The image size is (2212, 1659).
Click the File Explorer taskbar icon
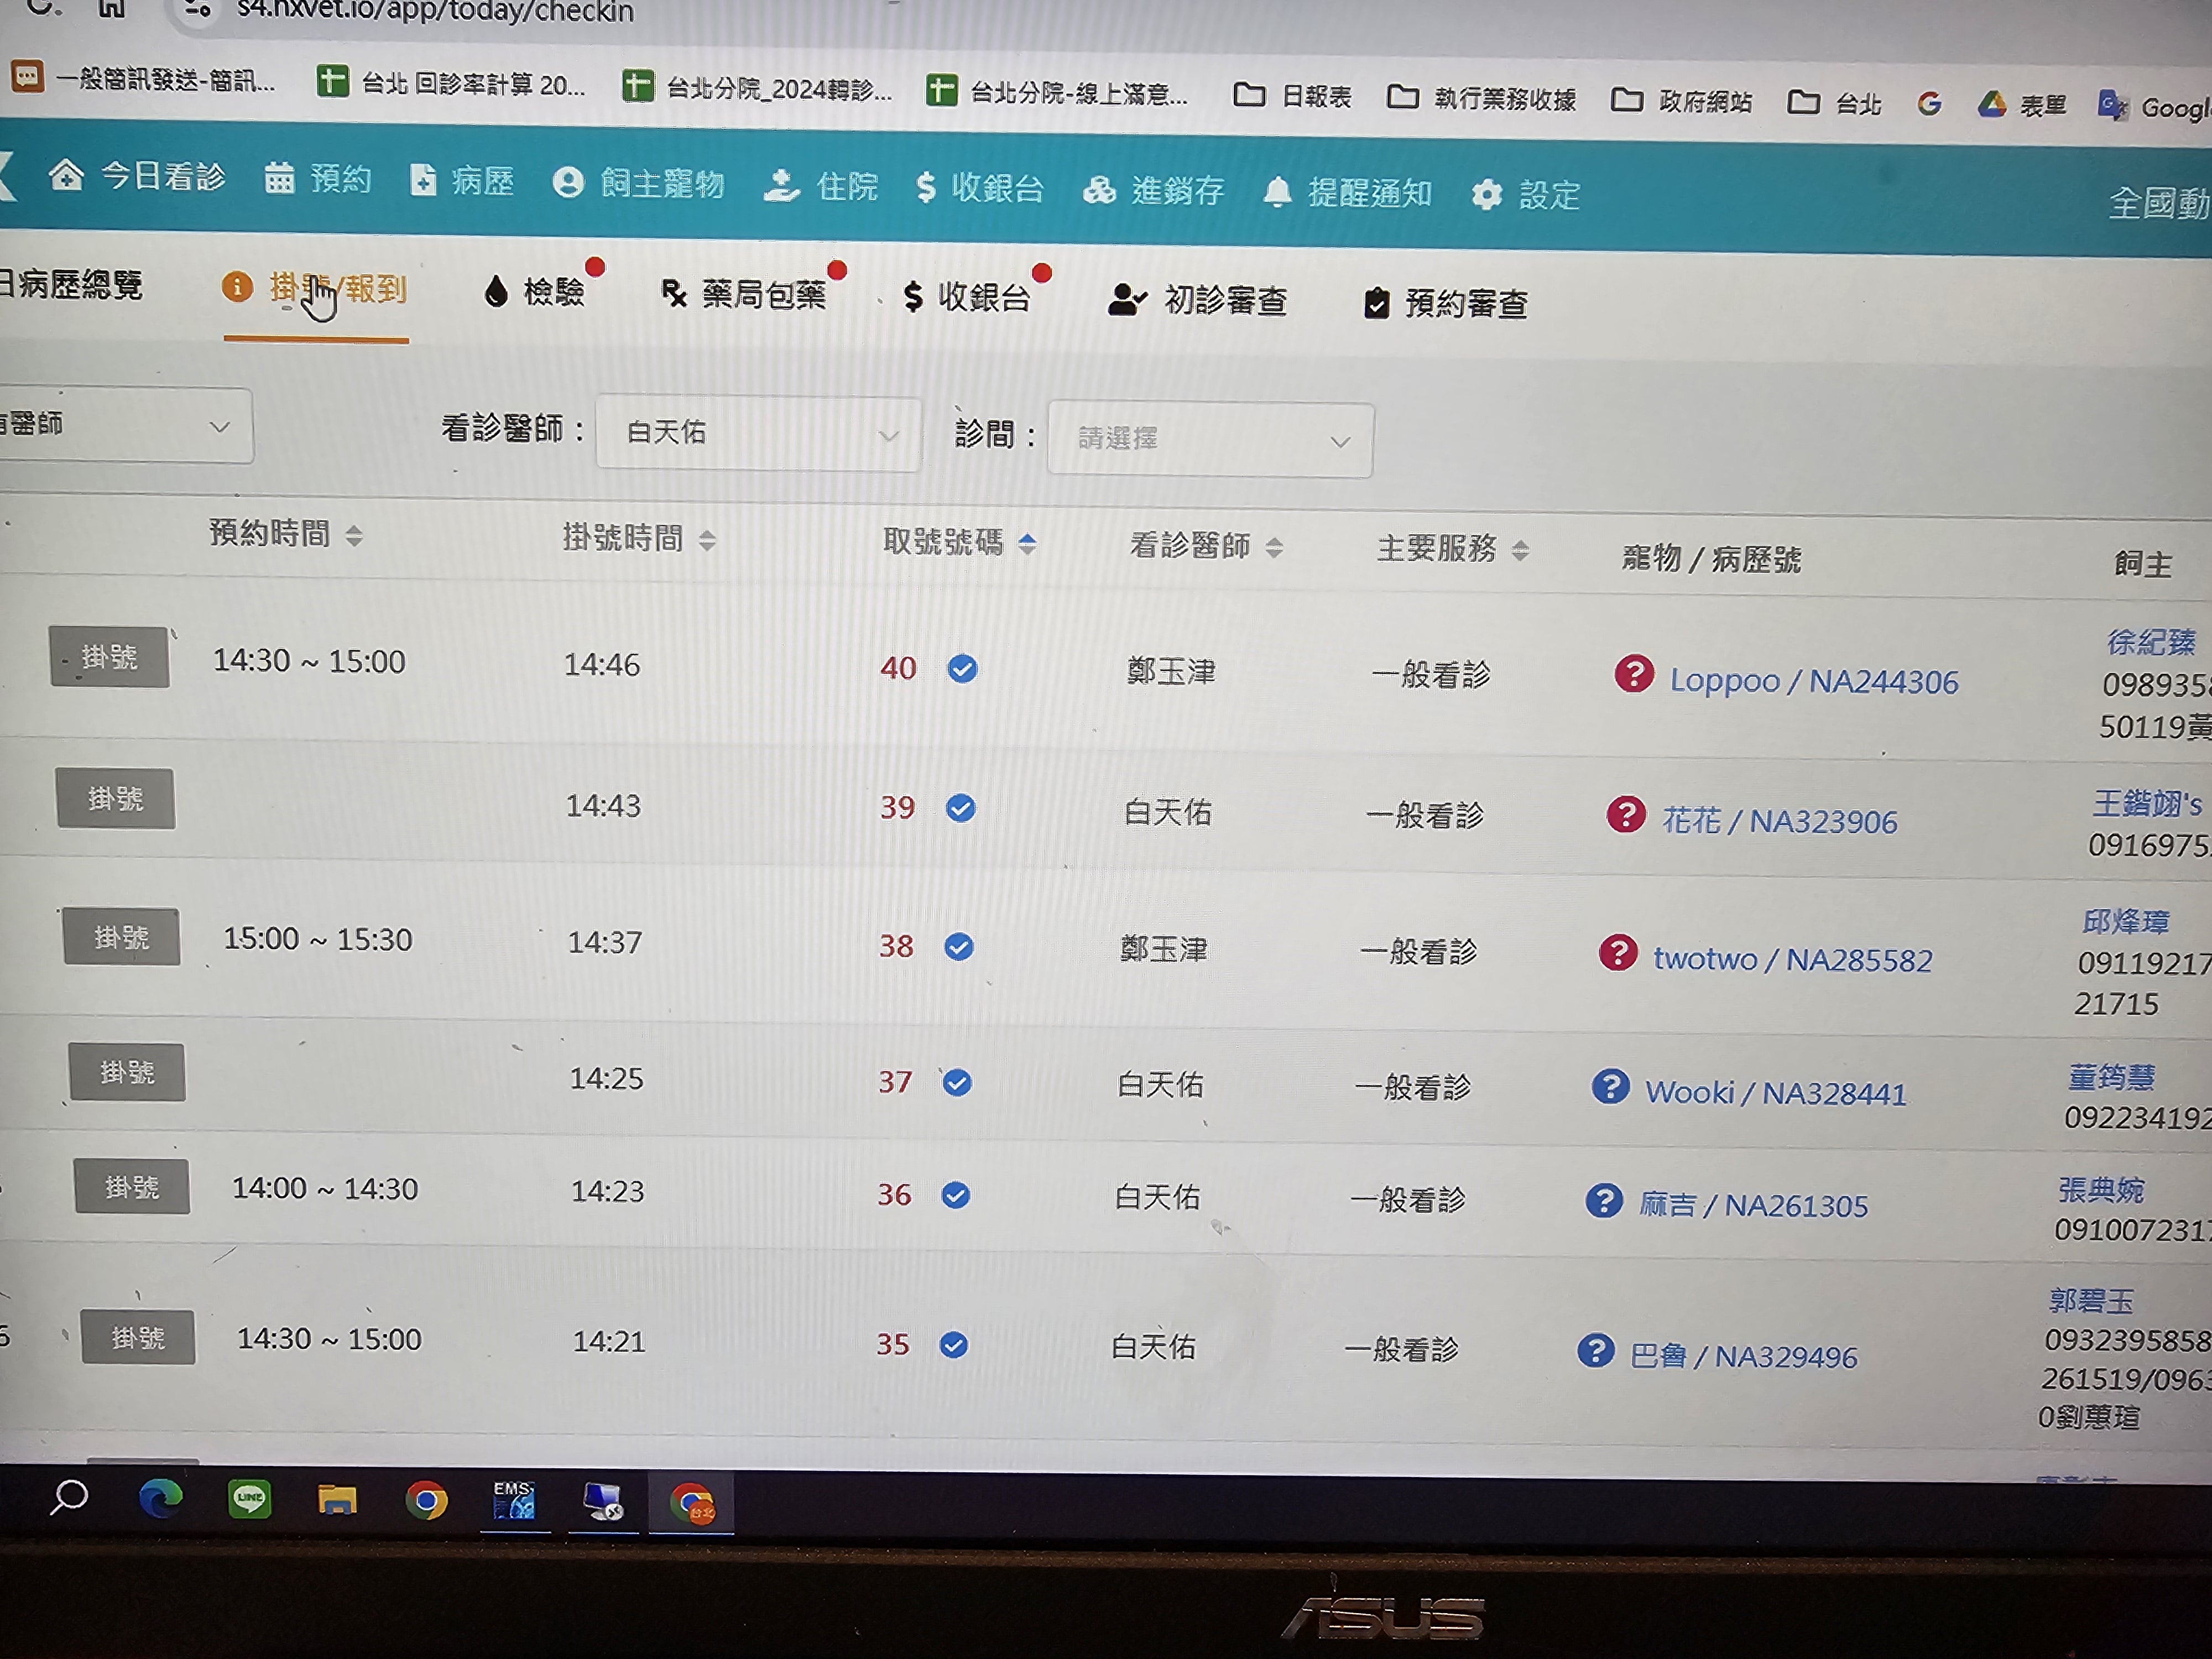click(x=337, y=1500)
